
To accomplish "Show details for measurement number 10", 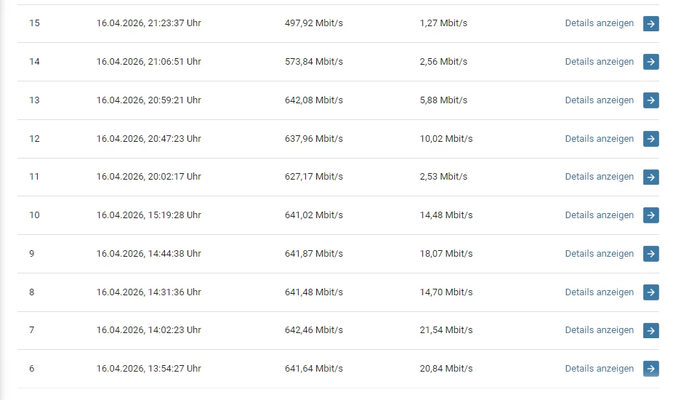I will click(x=599, y=215).
